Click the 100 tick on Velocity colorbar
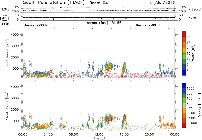 190,98
